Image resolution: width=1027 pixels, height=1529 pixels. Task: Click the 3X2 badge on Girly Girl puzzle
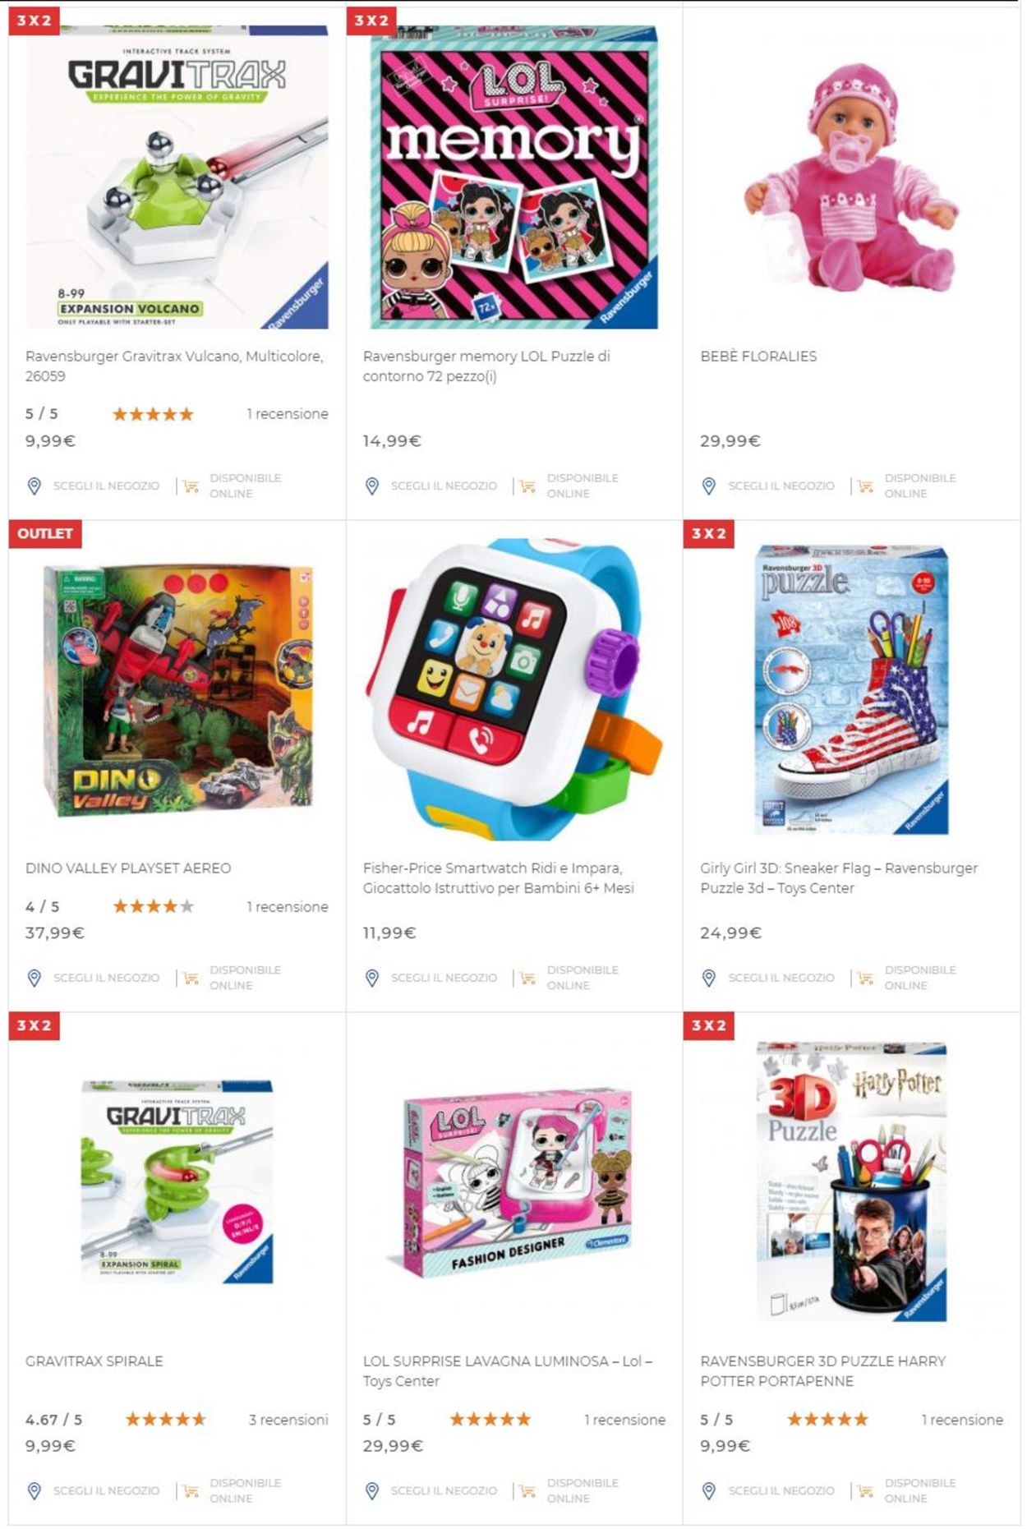click(709, 533)
